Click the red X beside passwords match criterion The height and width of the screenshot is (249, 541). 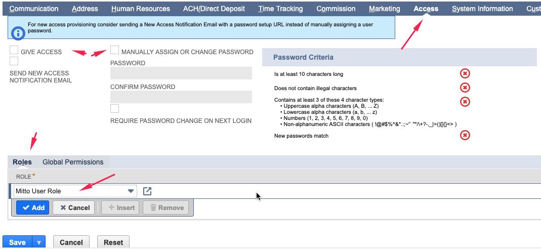point(465,135)
